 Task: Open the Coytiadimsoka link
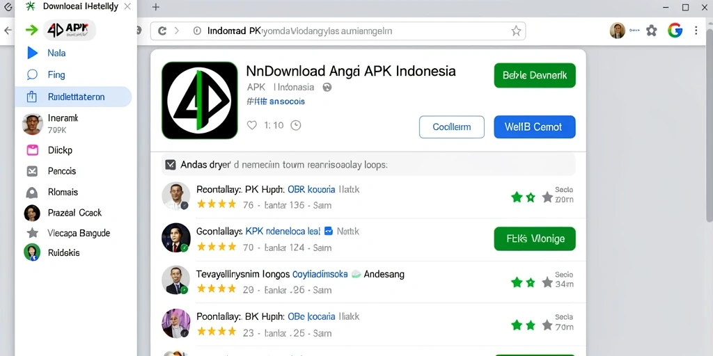pos(320,274)
